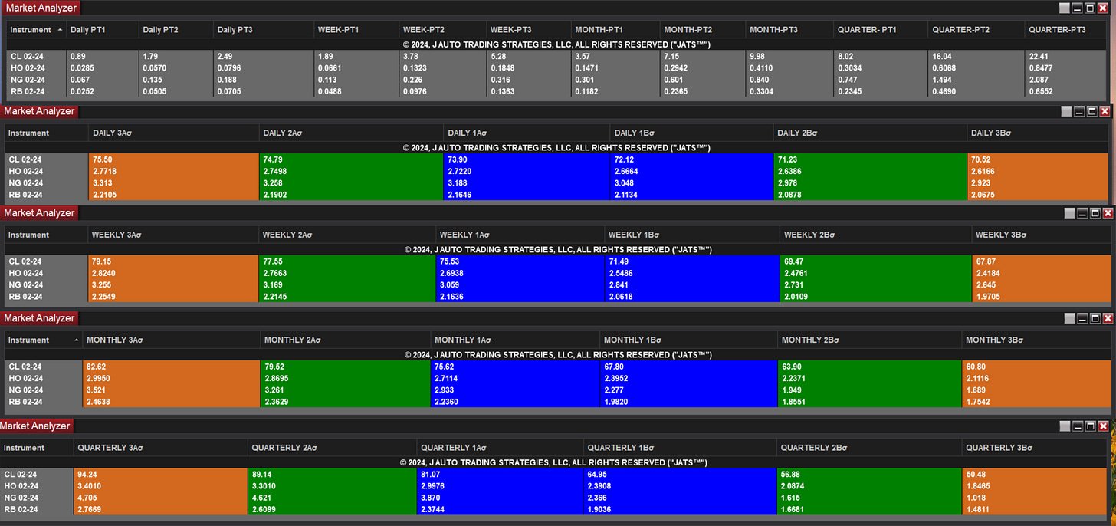Select the DAILY 3Aσ column header

click(x=175, y=133)
